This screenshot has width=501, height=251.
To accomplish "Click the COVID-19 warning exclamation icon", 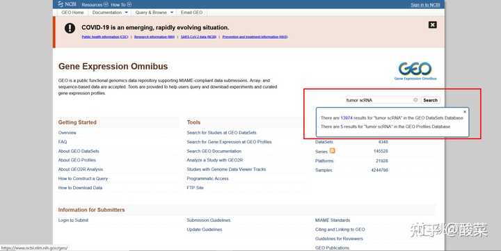I will click(70, 28).
